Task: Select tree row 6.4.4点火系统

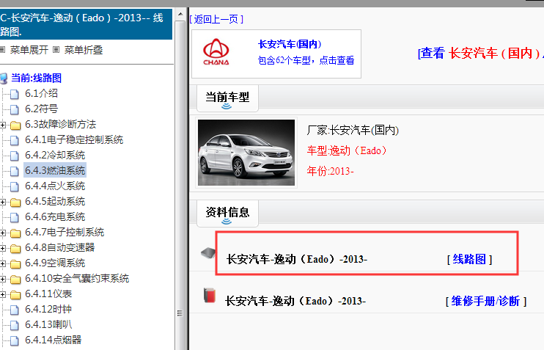Action: coord(55,186)
